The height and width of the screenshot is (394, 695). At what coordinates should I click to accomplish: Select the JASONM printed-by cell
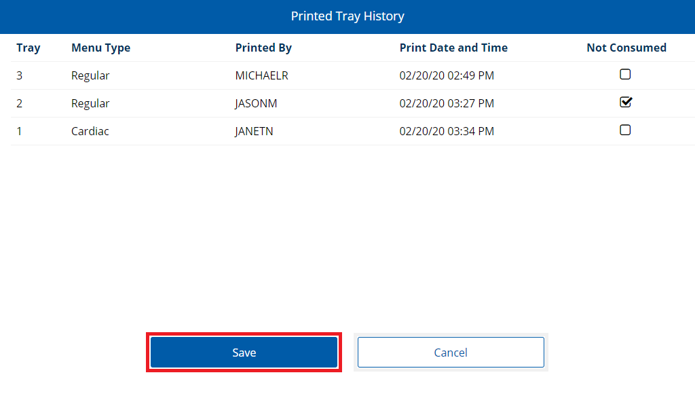point(256,103)
